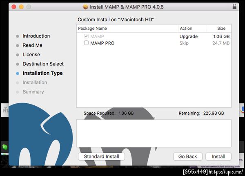Image resolution: width=245 pixels, height=176 pixels.
Task: Go Back to the previous step
Action: (188, 156)
